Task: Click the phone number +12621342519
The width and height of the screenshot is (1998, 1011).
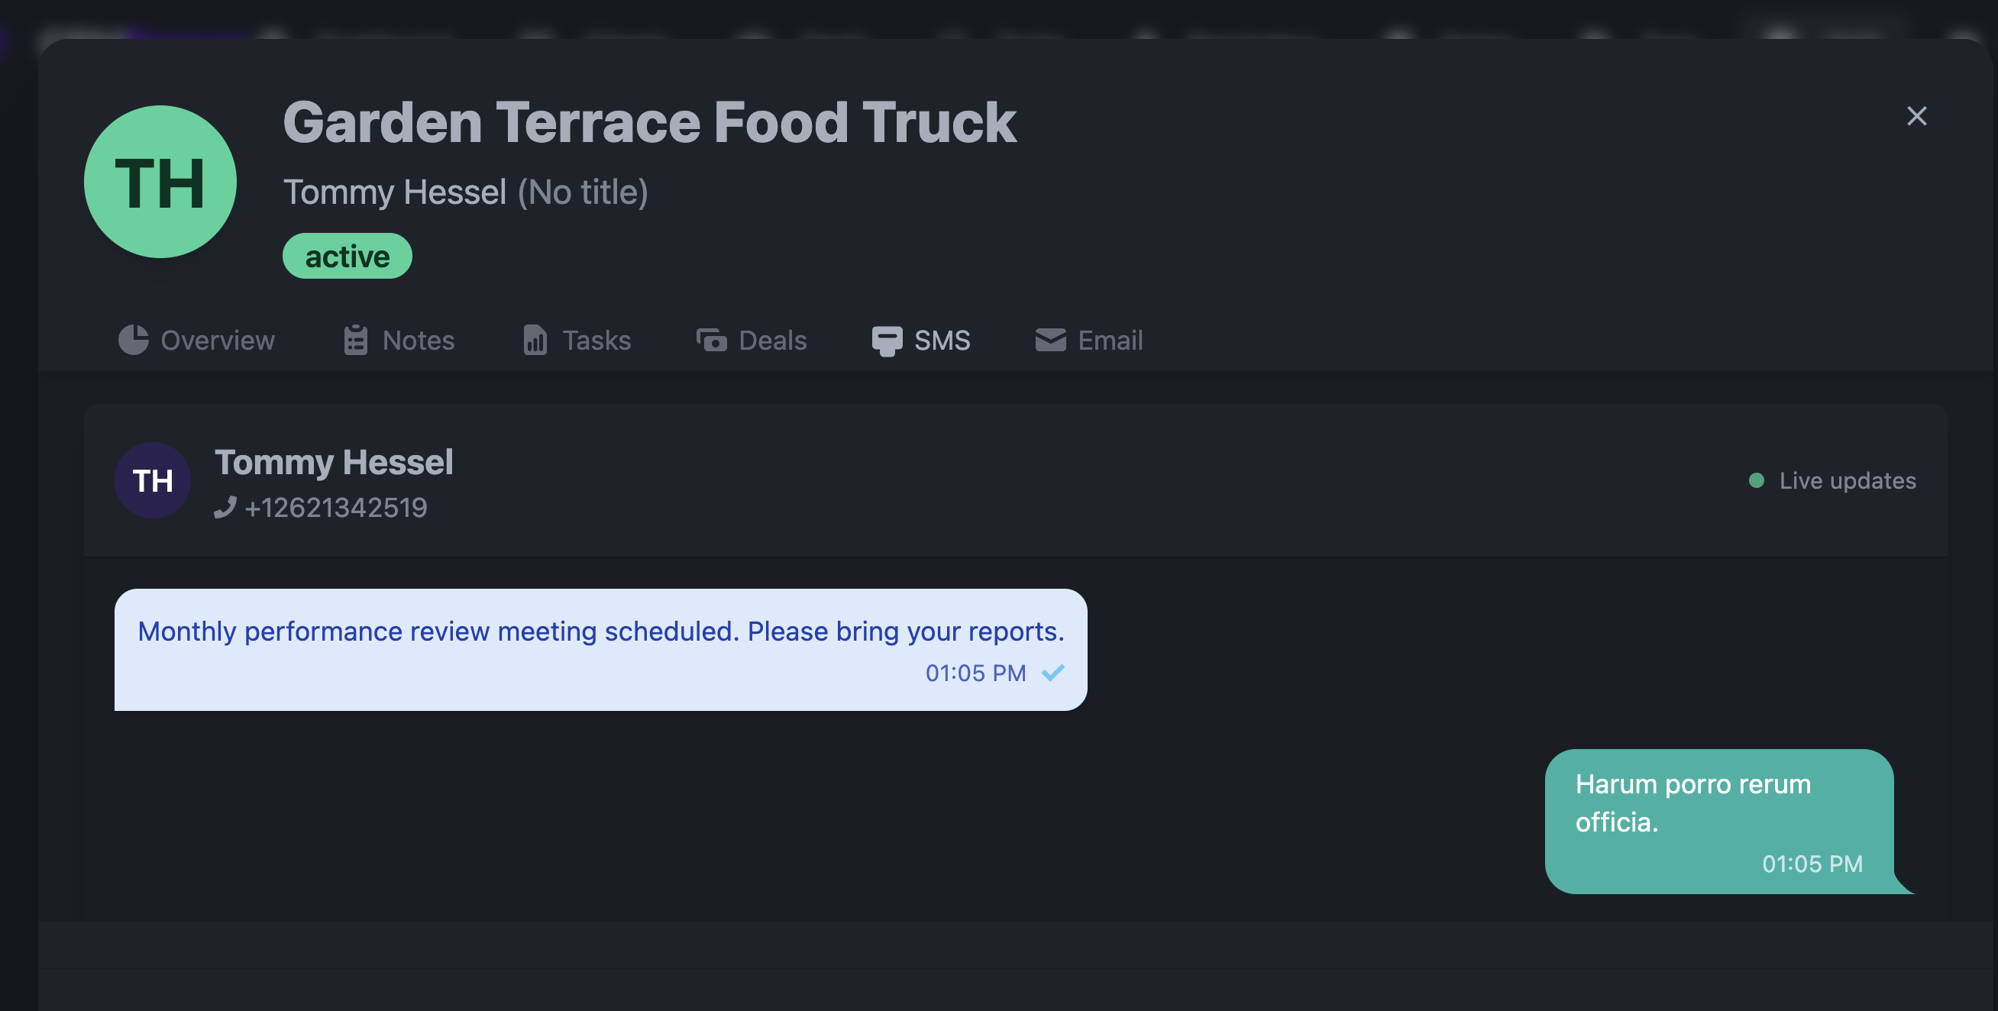Action: (336, 508)
